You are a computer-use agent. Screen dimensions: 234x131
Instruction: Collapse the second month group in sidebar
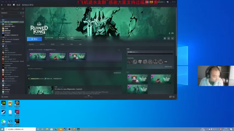(x=1, y=37)
